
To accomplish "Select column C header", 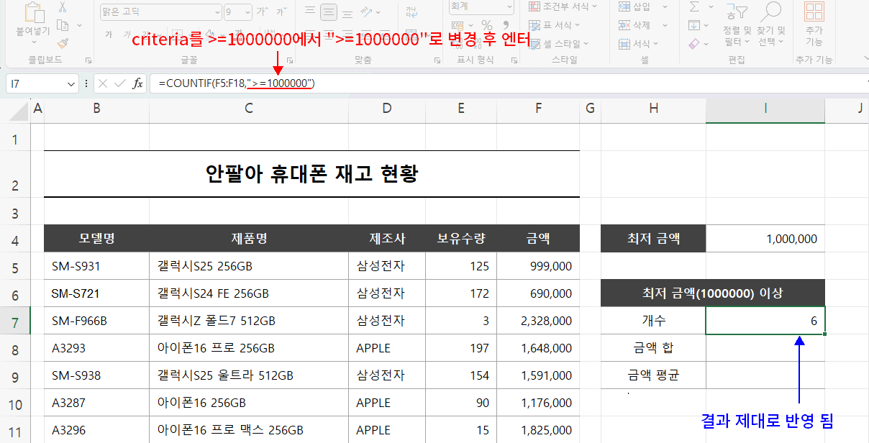I will 249,109.
